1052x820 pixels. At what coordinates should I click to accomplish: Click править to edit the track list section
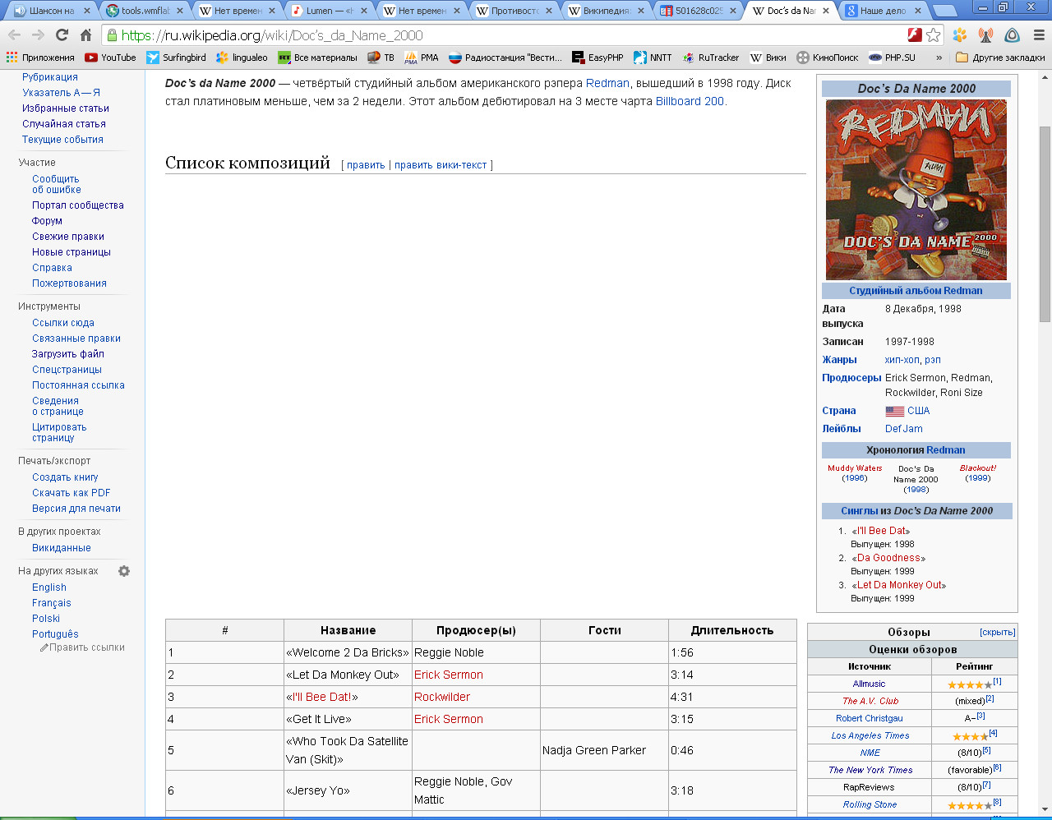point(366,165)
